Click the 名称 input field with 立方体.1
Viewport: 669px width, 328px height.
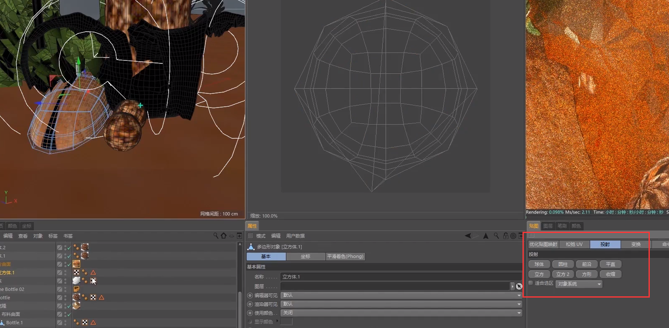click(401, 277)
